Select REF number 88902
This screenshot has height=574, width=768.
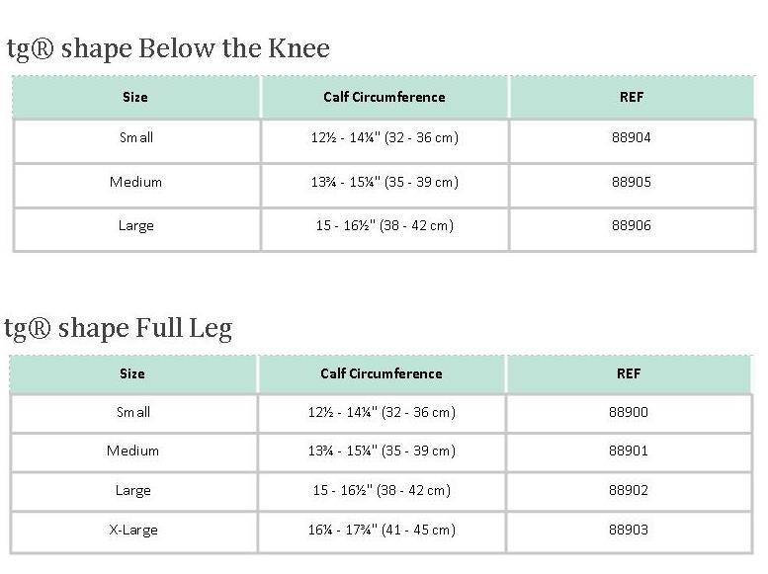click(x=628, y=491)
